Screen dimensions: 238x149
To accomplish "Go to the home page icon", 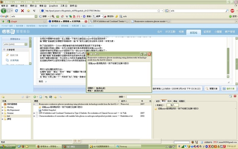I will pyautogui.click(x=29, y=11).
